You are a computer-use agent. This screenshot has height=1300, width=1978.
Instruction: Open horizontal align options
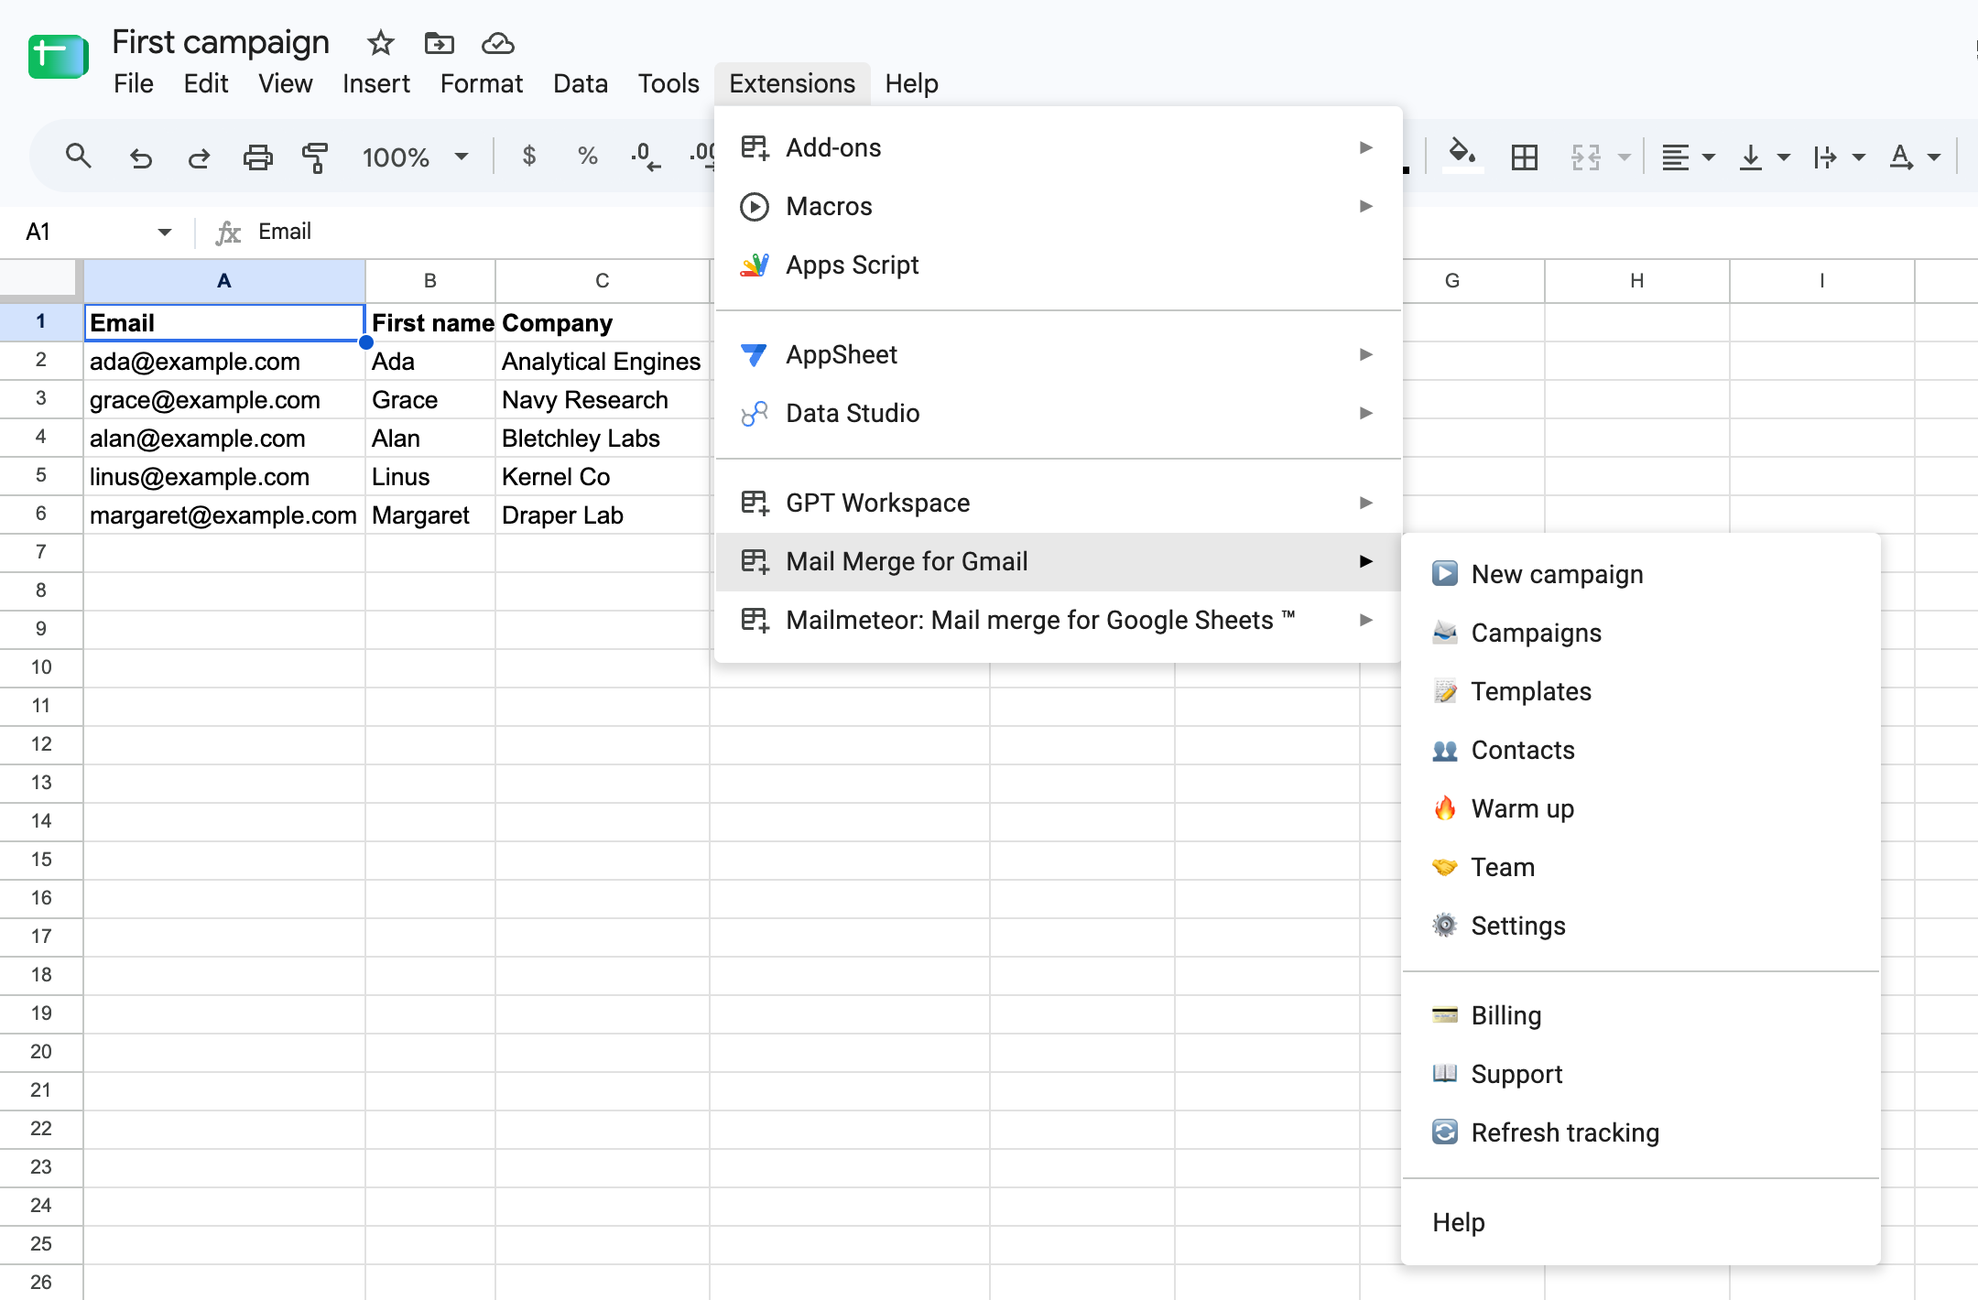pos(1688,157)
